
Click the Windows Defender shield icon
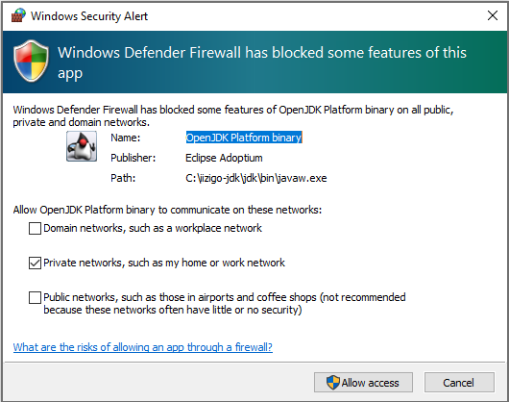[x=31, y=61]
